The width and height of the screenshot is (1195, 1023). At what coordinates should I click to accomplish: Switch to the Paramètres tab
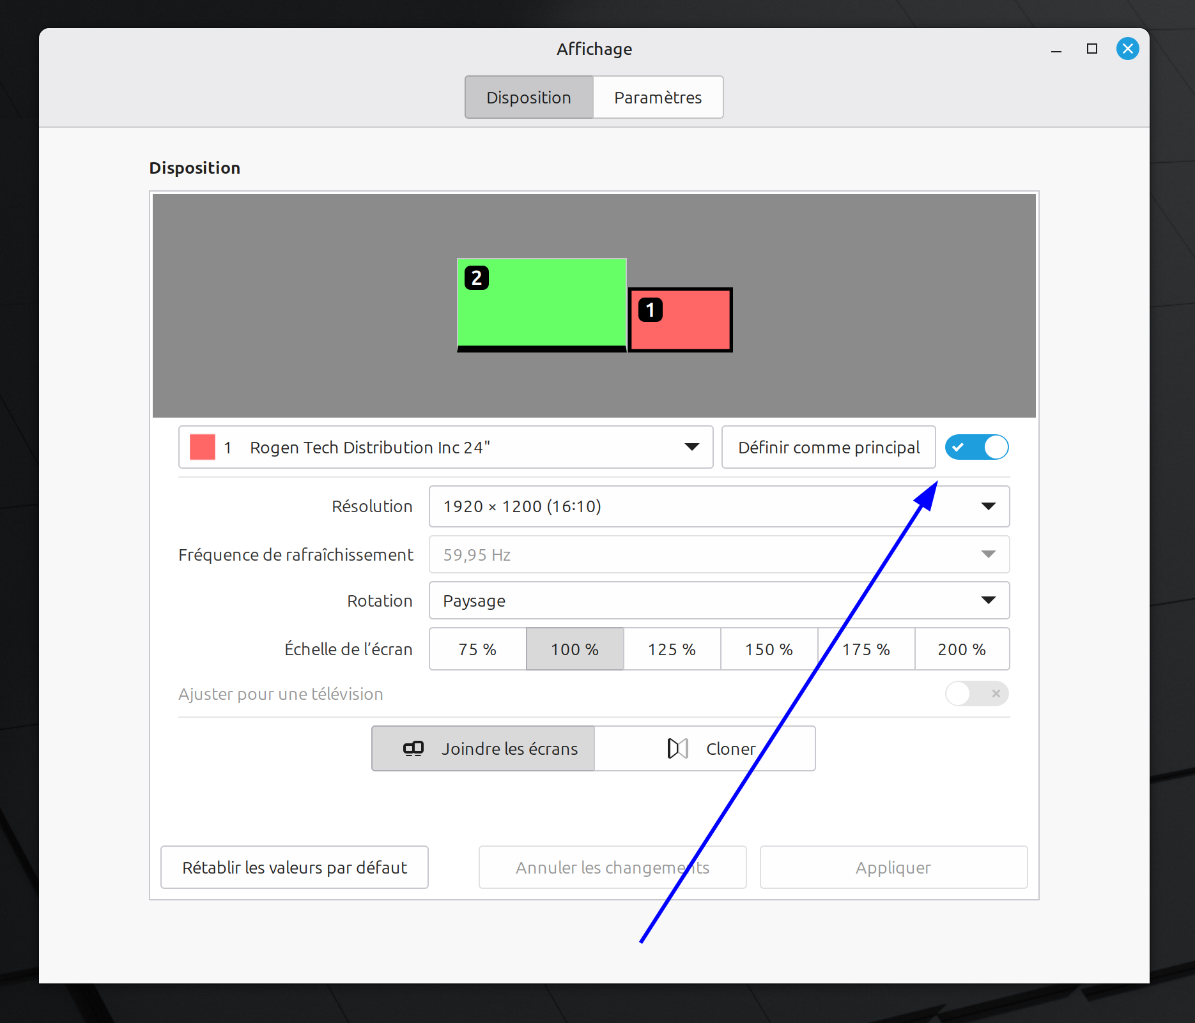pyautogui.click(x=658, y=97)
